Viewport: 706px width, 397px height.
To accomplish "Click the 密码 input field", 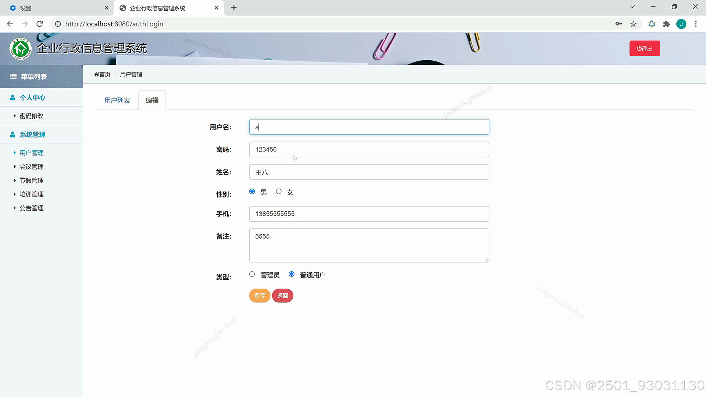I will [369, 150].
